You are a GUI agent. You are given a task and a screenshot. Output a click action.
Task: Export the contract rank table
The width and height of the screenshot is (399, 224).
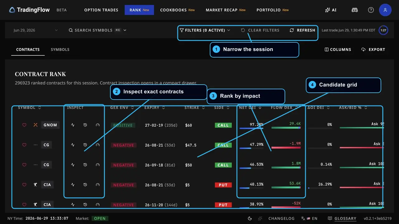(373, 49)
